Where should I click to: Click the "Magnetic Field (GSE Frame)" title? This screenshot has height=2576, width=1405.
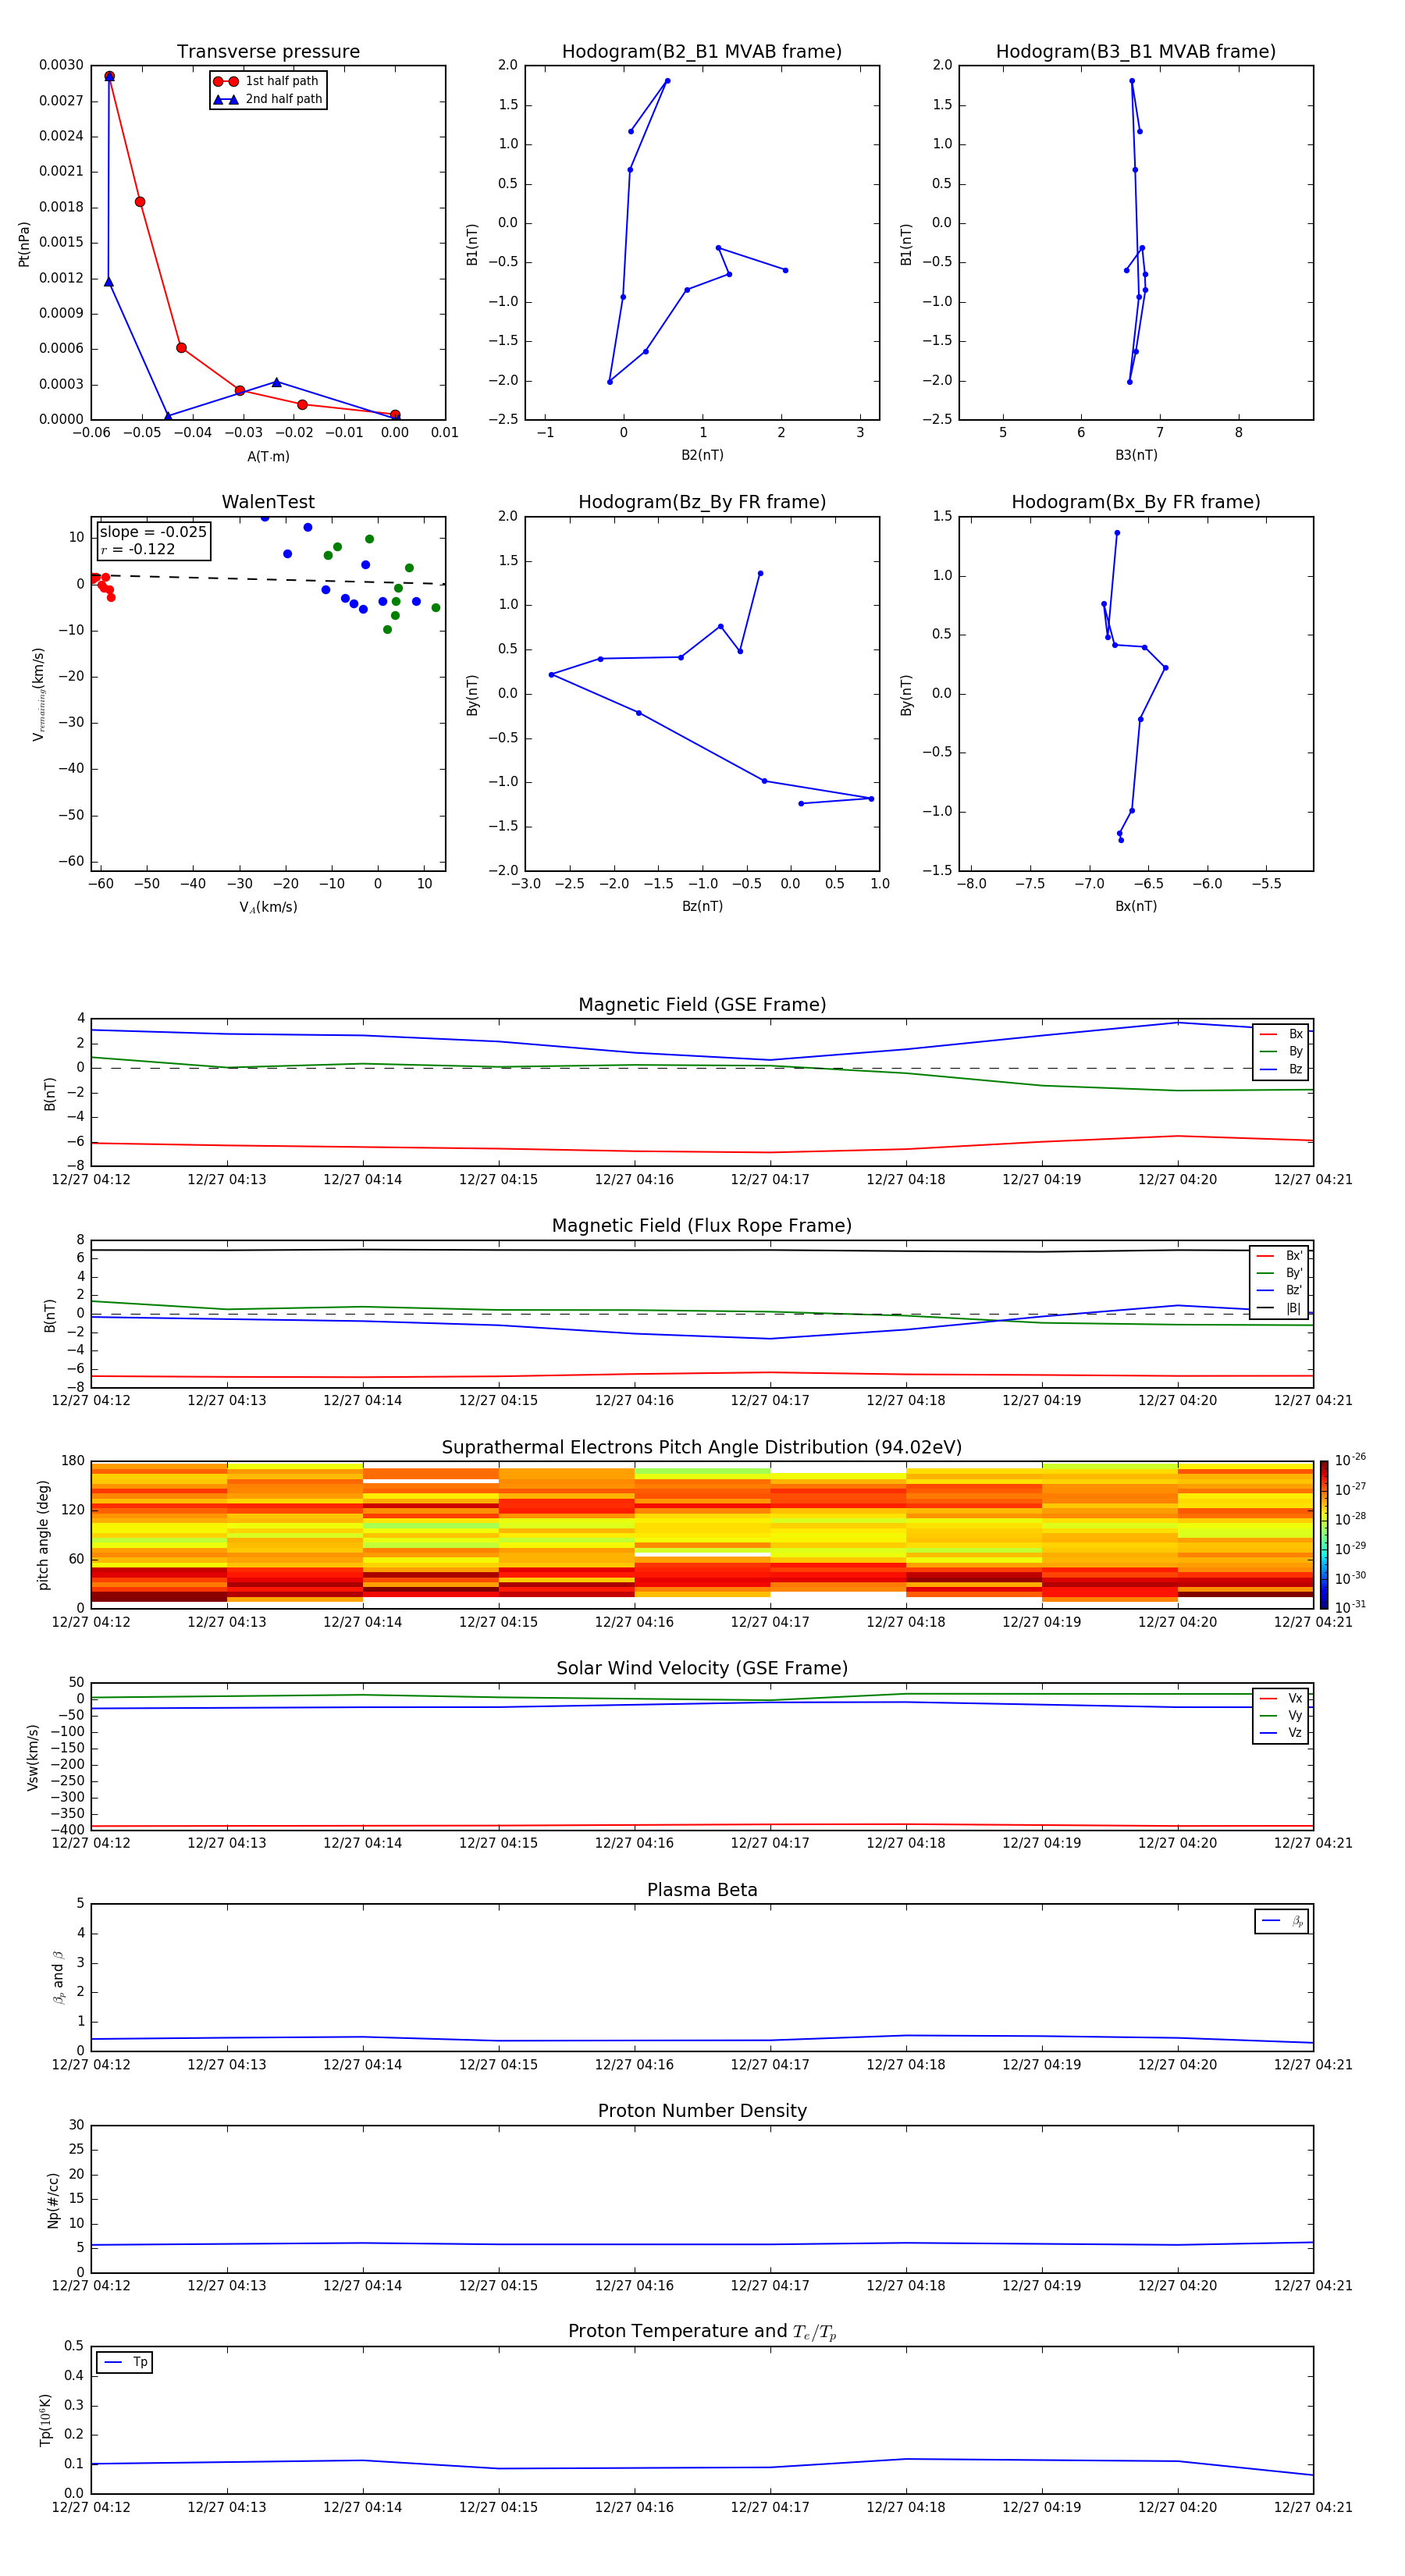pyautogui.click(x=702, y=1005)
